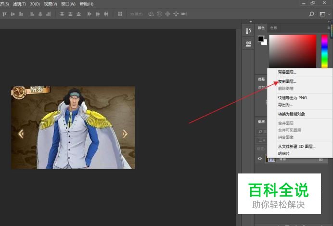Click the align vertical centers icon

tap(13, 14)
